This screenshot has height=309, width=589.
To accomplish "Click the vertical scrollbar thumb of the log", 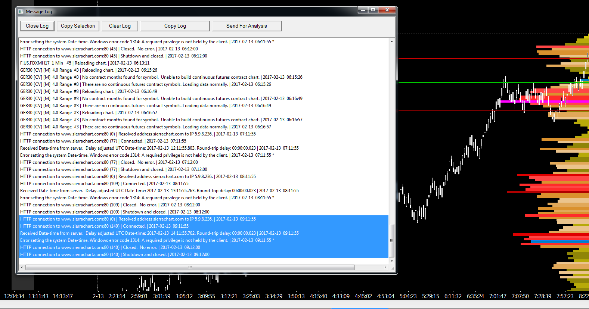I will pos(391,241).
